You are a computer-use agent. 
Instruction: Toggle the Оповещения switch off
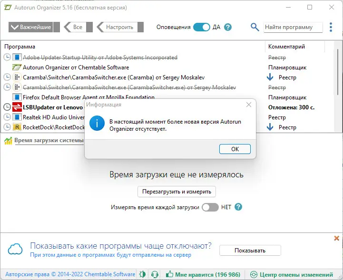[x=201, y=27]
